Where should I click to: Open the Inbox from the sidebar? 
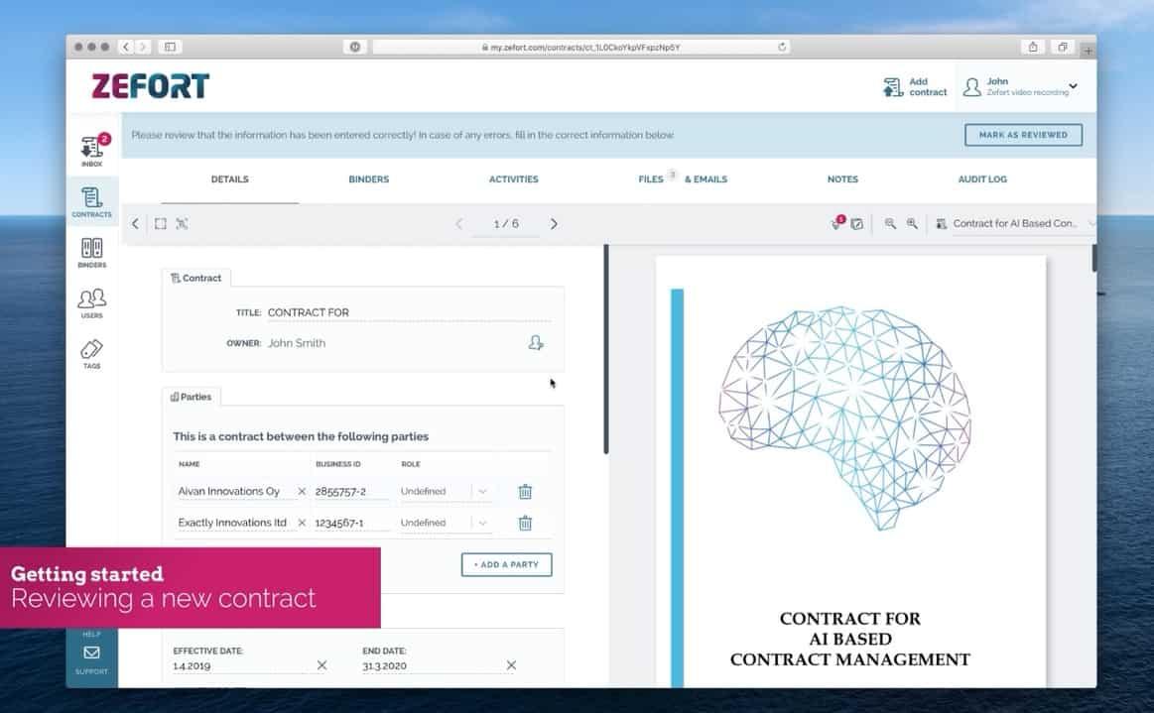pos(90,149)
